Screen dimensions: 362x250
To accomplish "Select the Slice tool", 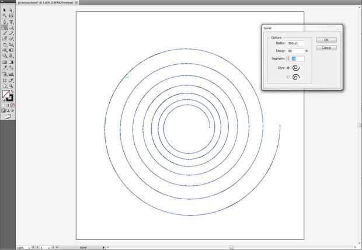I will (x=11, y=80).
